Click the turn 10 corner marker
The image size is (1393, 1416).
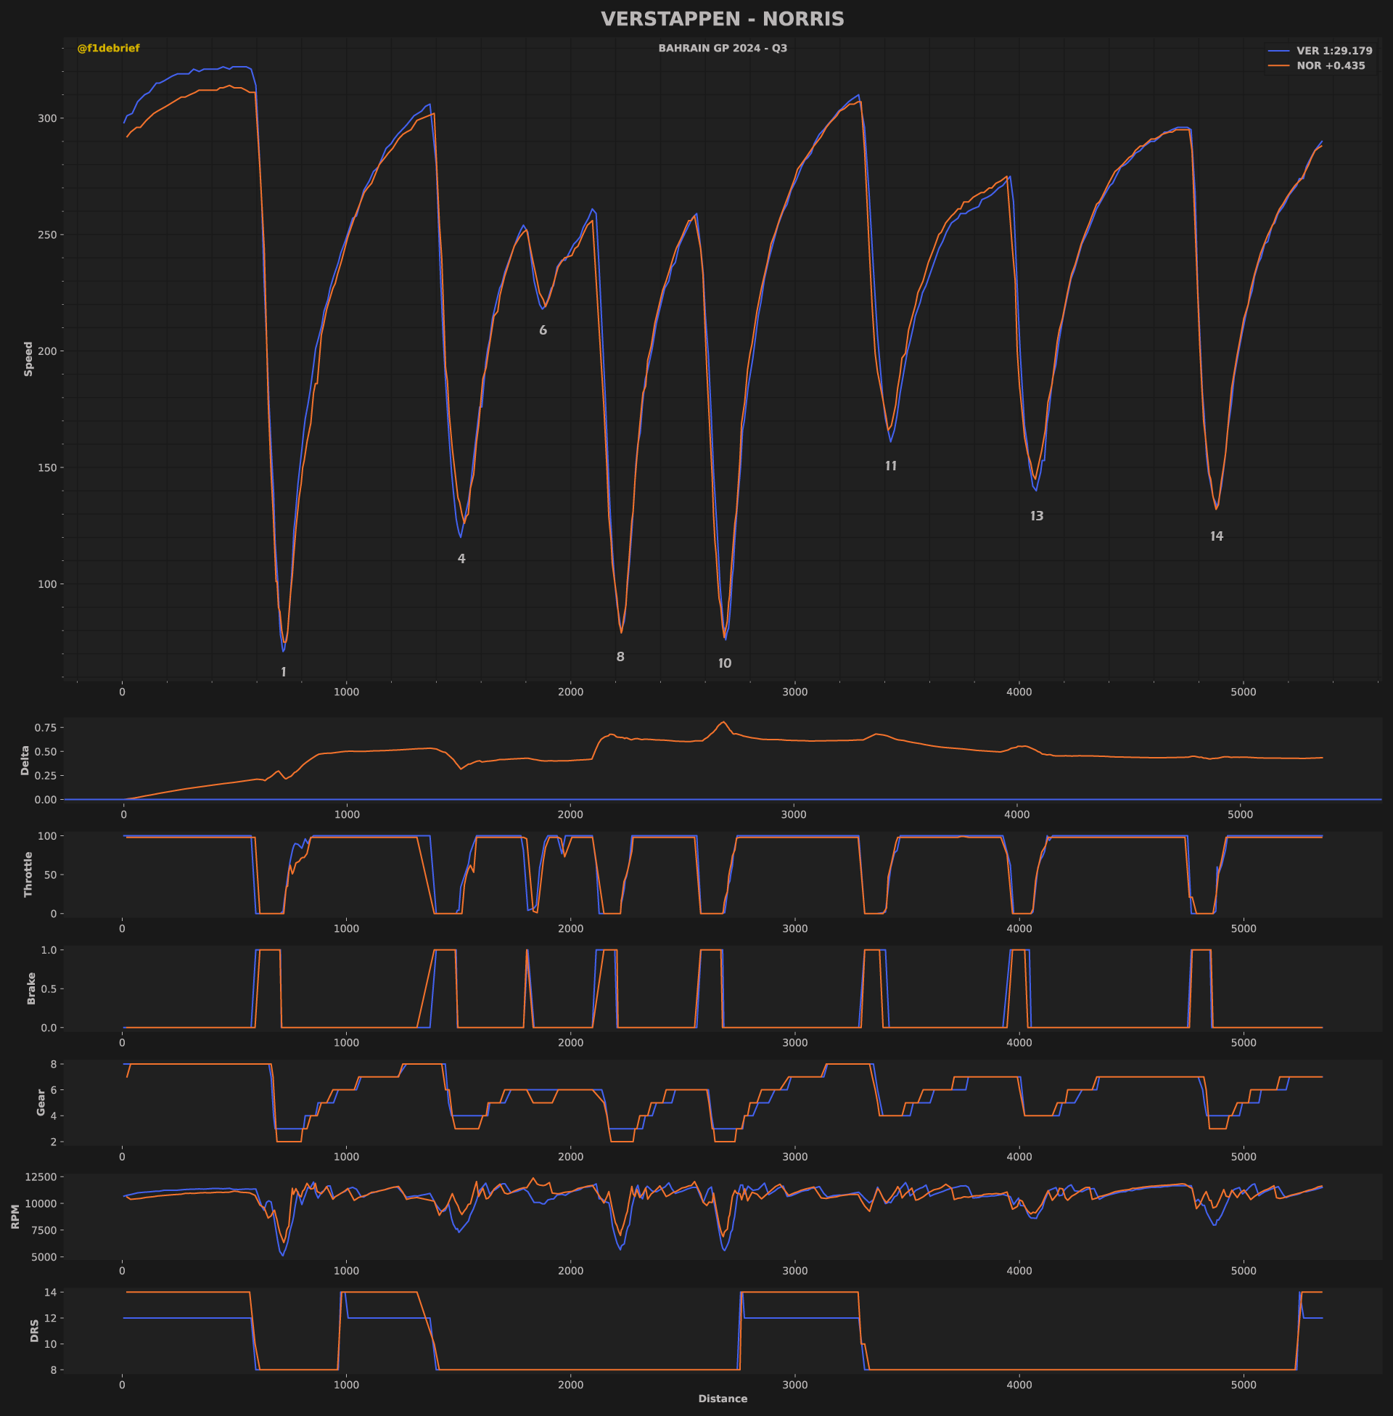[x=724, y=663]
